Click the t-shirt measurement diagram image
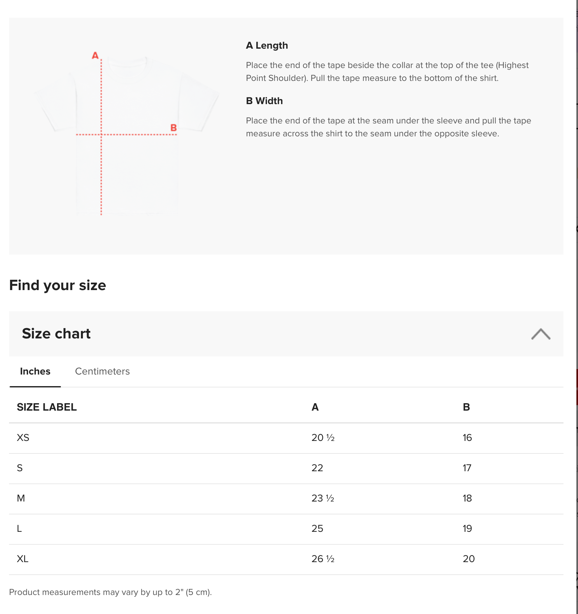578x614 pixels. pyautogui.click(x=127, y=135)
